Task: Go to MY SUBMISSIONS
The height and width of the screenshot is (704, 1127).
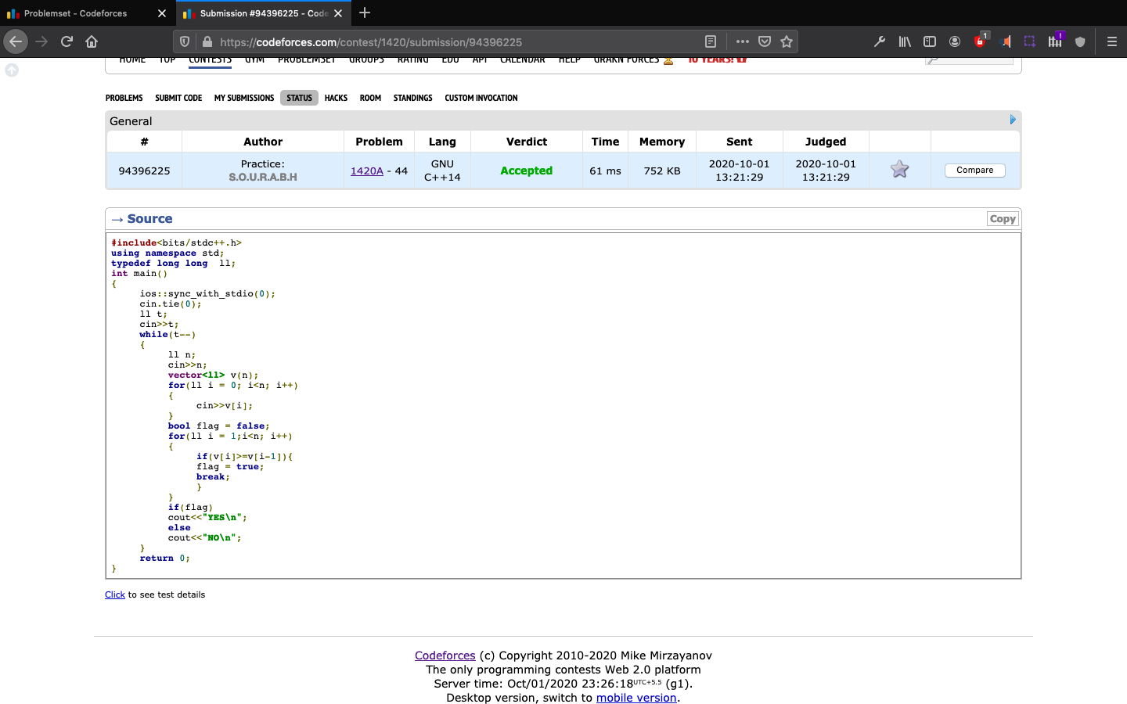Action: [244, 98]
